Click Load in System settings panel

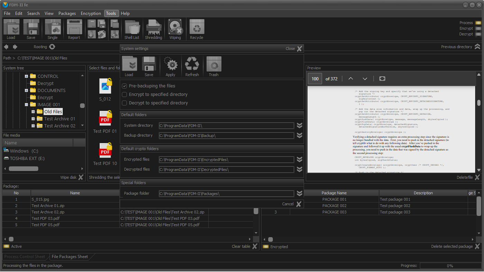click(x=129, y=66)
